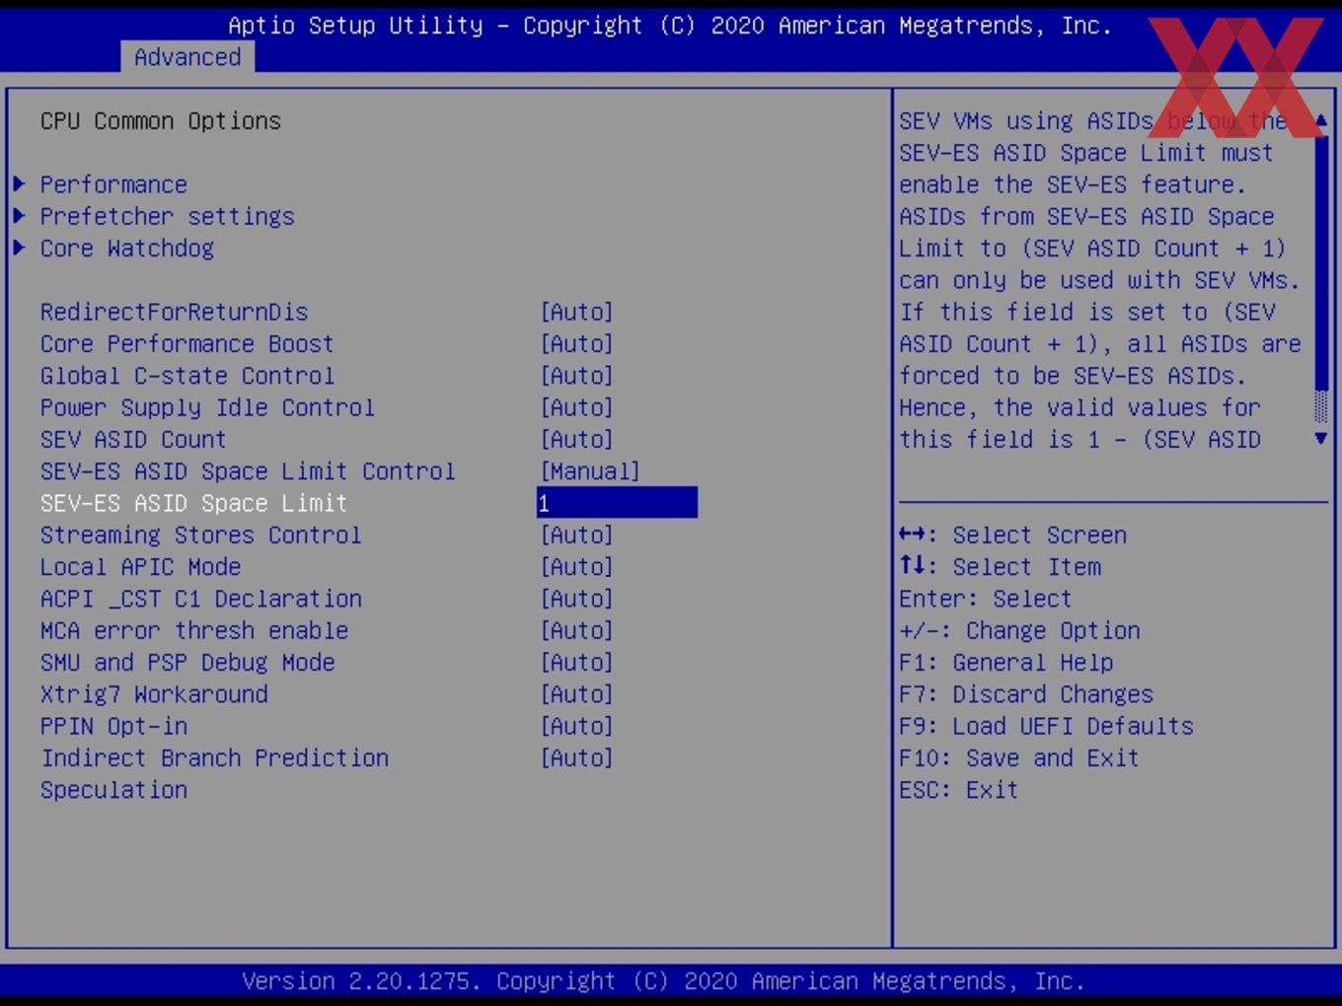1342x1006 pixels.
Task: Click Select Screen arrow keys hint
Action: click(x=1012, y=535)
